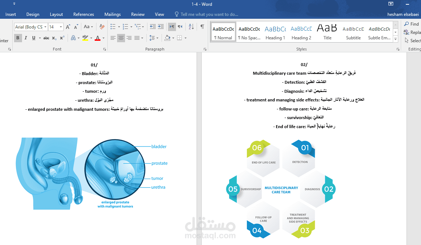Image resolution: width=421 pixels, height=245 pixels.
Task: Expand the Styles gallery more button
Action: click(x=395, y=39)
